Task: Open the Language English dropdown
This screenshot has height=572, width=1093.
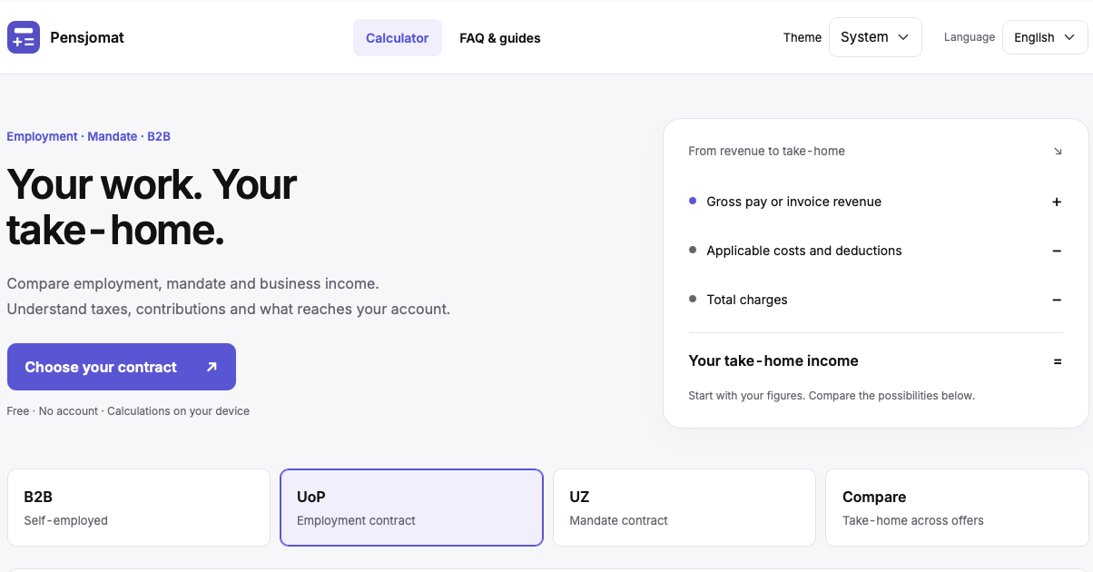Action: [x=1045, y=37]
